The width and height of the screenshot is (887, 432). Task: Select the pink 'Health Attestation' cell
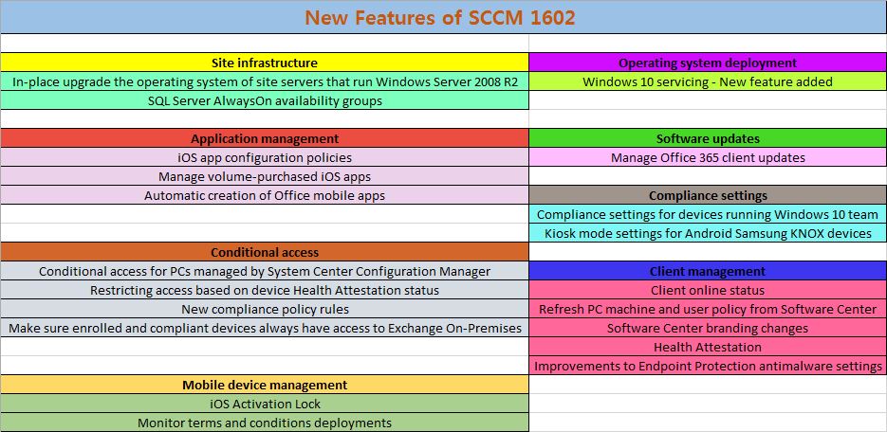[x=708, y=347]
